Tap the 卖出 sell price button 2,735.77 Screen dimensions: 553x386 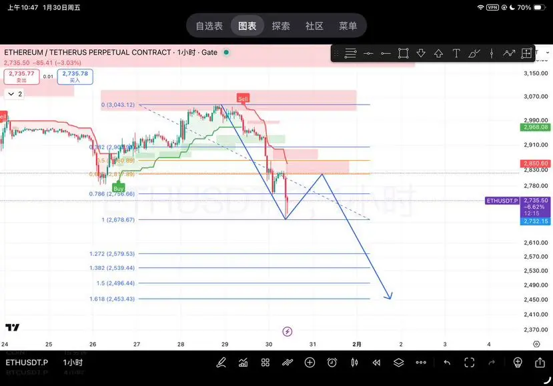coord(21,77)
